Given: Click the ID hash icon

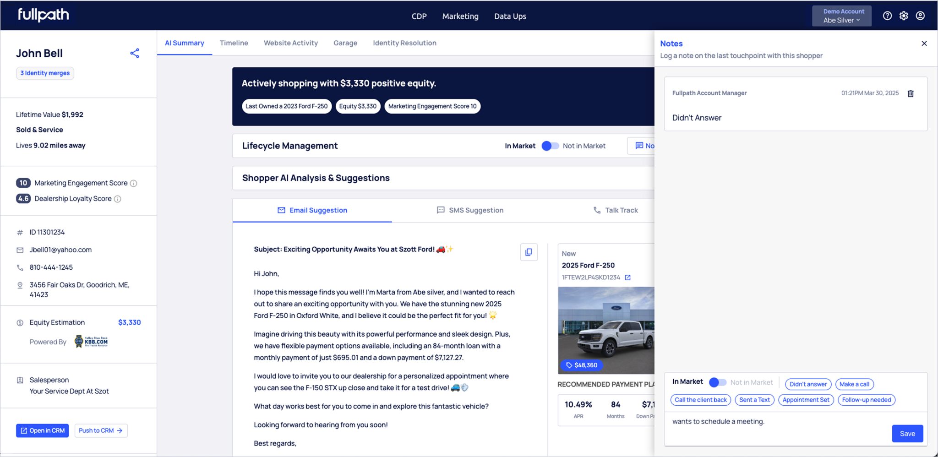Looking at the screenshot, I should coord(20,233).
